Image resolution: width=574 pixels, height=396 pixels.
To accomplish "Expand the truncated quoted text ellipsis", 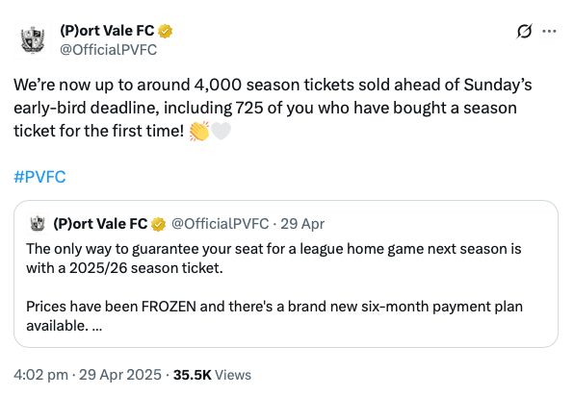I will click(97, 326).
